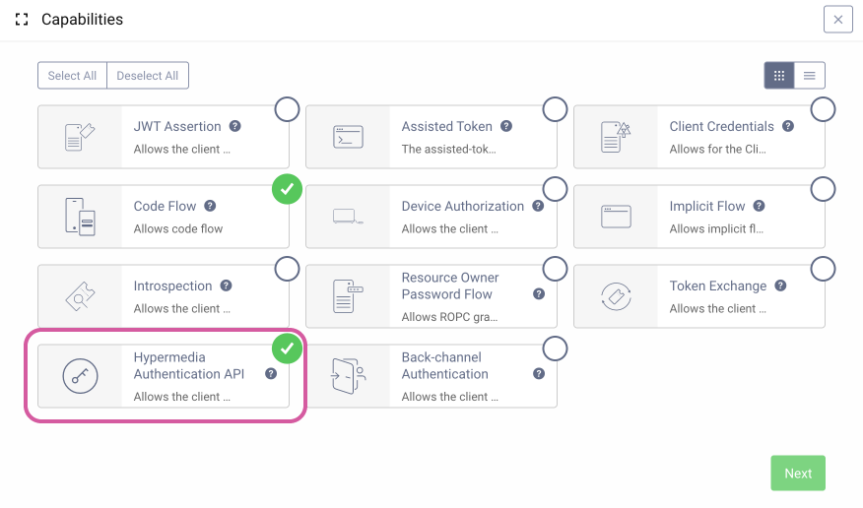Screen dimensions: 863x508
Task: Enable the Back-channel Authentication capability checkbox
Action: (555, 349)
